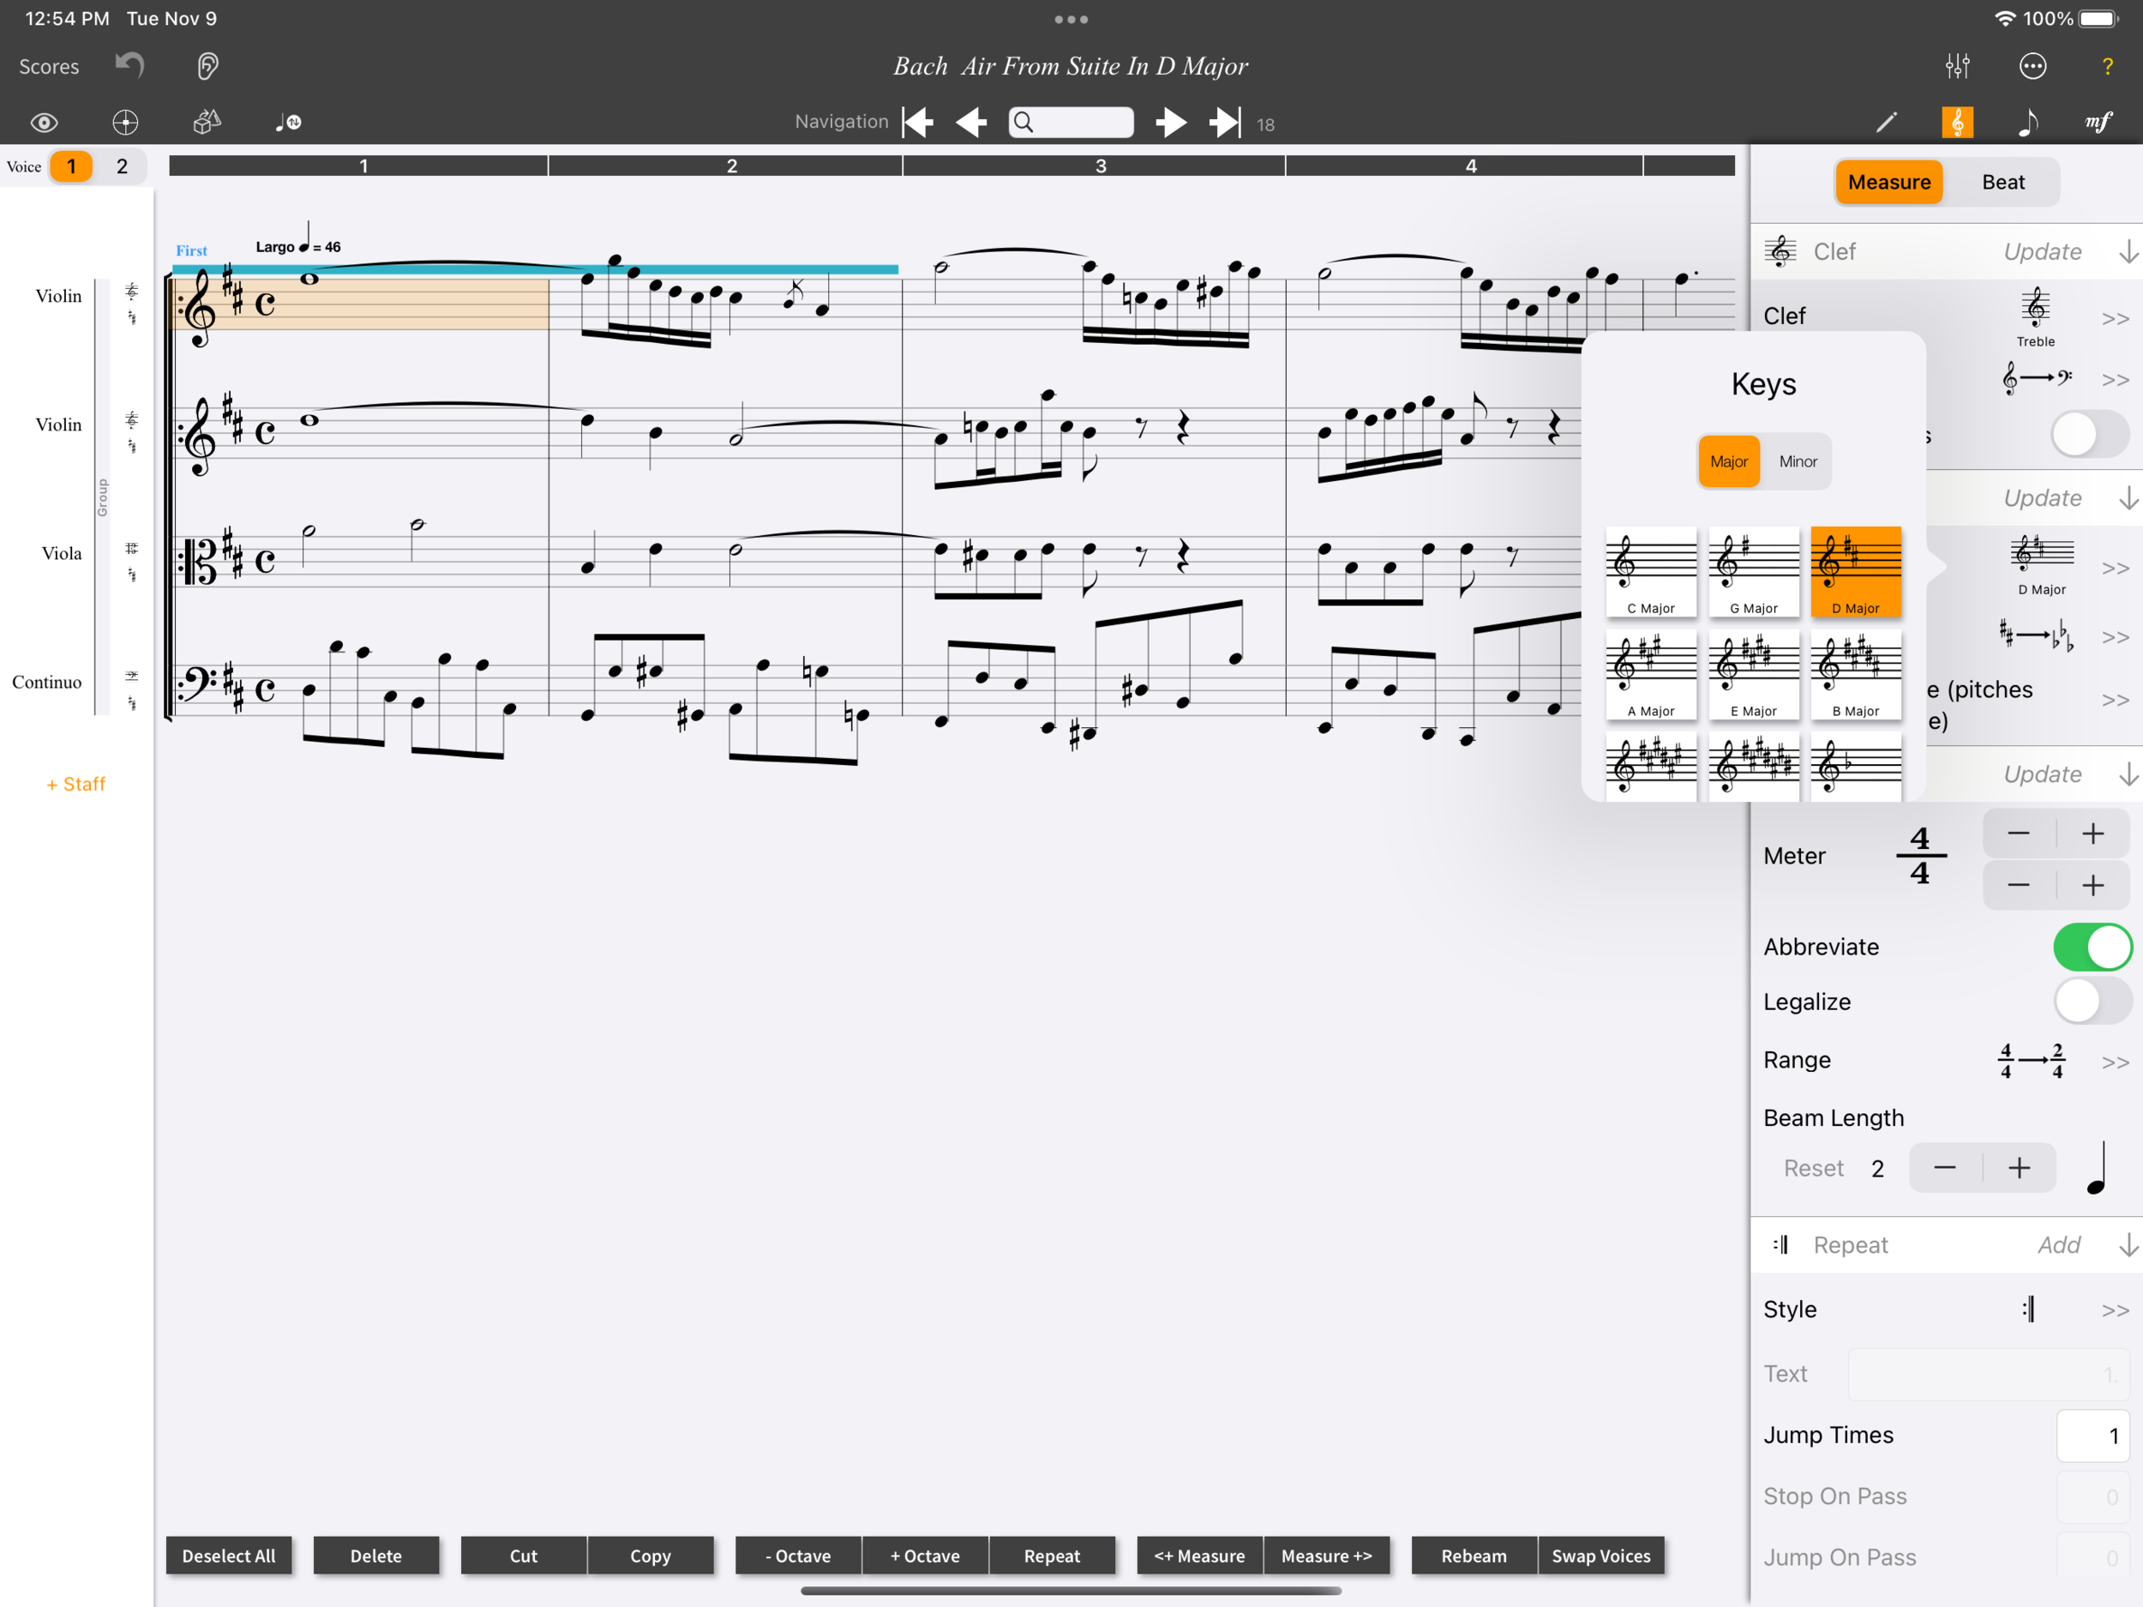Select the treble clef measure tool
The image size is (2143, 1607).
point(1957,122)
